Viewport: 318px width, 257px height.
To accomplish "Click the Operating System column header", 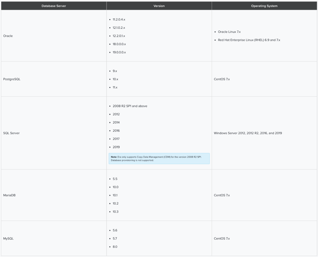I will click(x=264, y=6).
